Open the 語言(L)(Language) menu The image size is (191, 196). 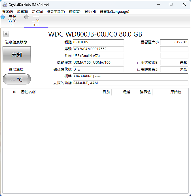tap(114, 12)
